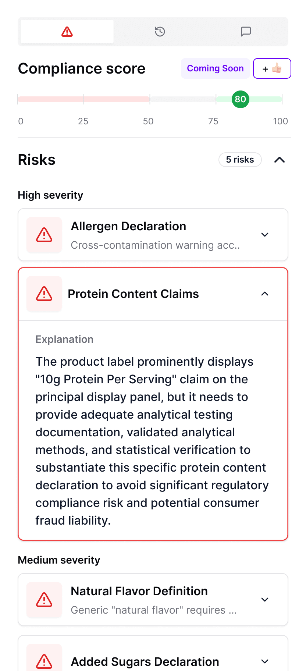Image resolution: width=306 pixels, height=671 pixels.
Task: Expand the Allergen Declaration risk card
Action: tap(265, 235)
